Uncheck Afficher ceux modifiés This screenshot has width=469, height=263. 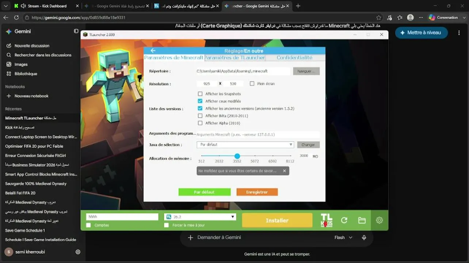click(200, 101)
